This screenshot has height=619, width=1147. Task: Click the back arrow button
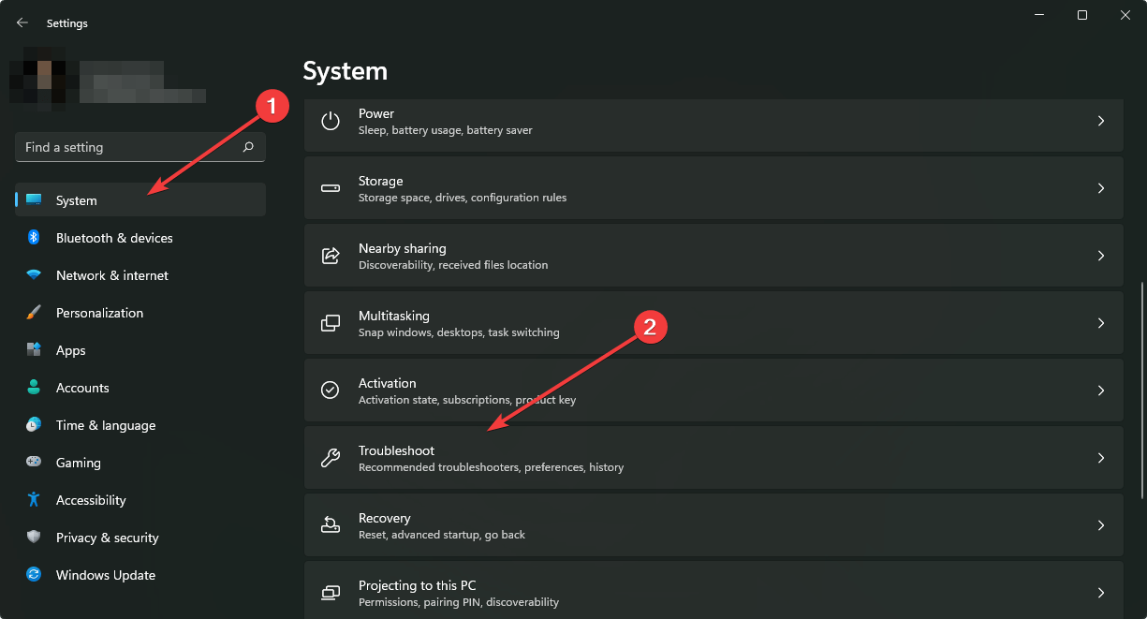(x=22, y=22)
